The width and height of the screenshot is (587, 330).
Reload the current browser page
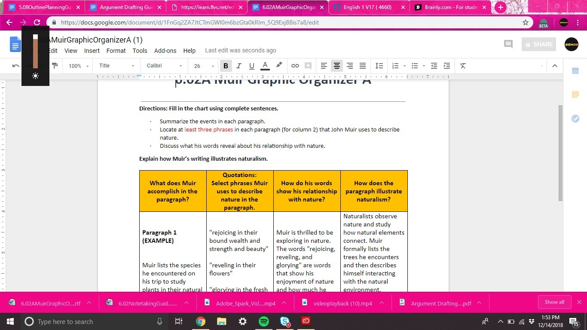point(37,22)
